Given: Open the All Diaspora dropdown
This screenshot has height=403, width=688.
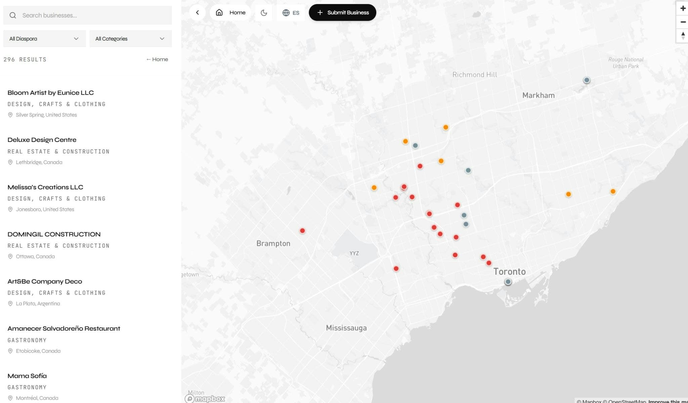Looking at the screenshot, I should tap(44, 38).
